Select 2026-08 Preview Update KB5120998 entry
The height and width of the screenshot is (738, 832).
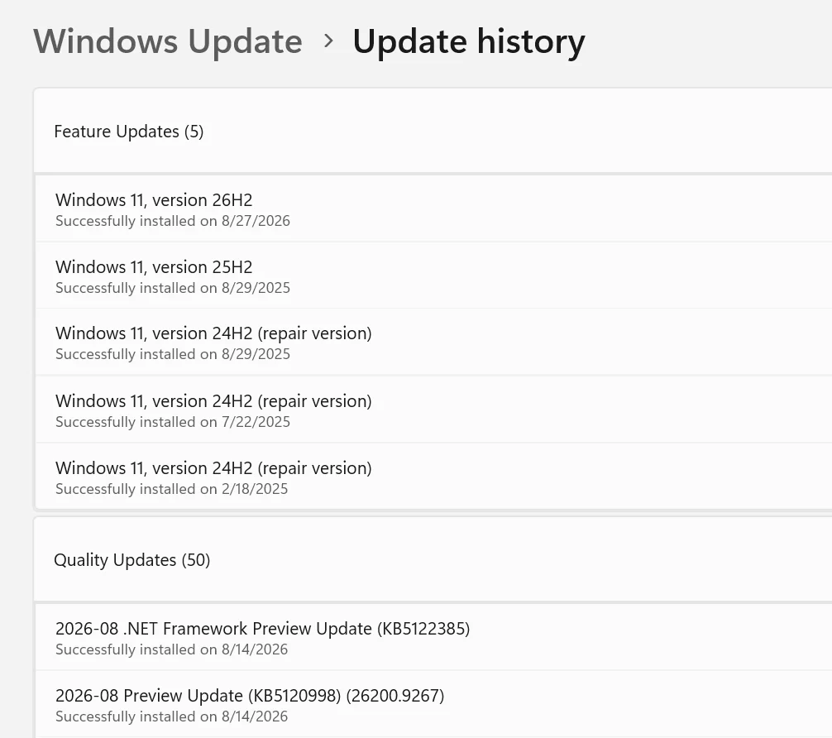click(433, 705)
